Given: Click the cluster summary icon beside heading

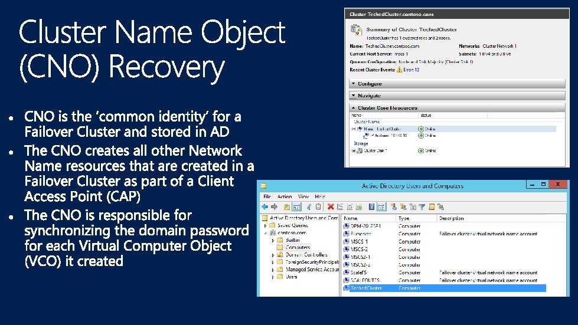Looking at the screenshot, I should click(x=356, y=30).
